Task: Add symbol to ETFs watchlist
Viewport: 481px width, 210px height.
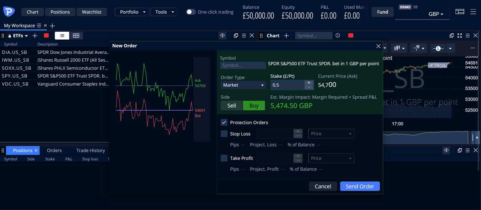Action: coord(35,36)
